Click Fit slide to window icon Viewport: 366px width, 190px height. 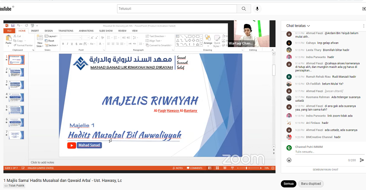(x=272, y=168)
